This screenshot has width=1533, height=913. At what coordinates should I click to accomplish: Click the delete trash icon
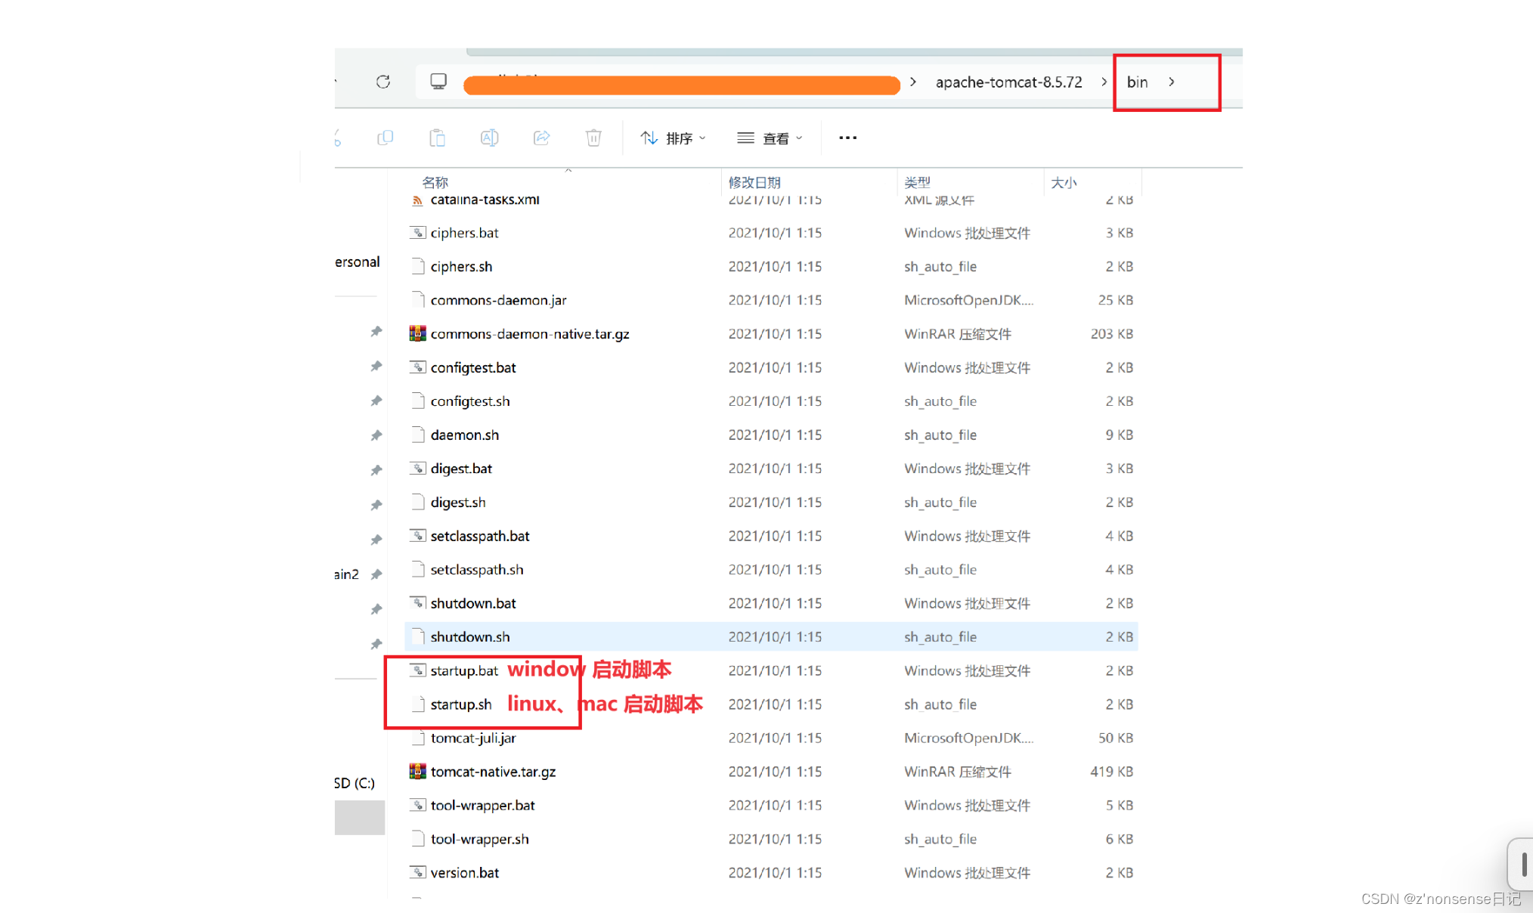(593, 138)
